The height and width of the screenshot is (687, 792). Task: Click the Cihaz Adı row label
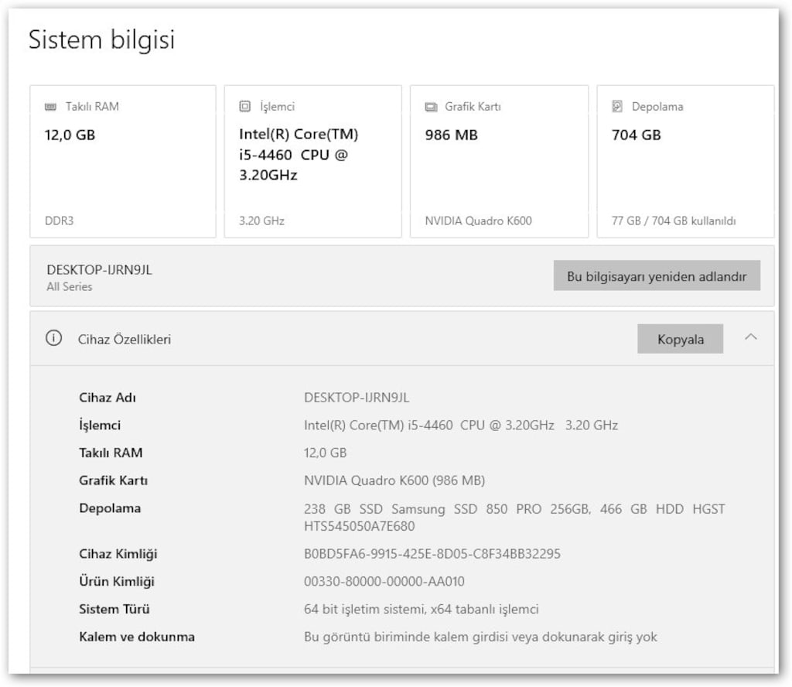[x=108, y=398]
